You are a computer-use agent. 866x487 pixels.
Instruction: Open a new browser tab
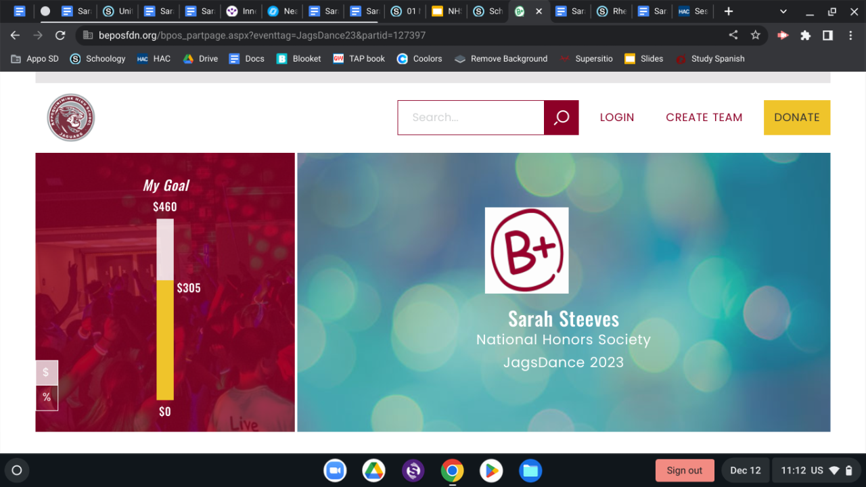tap(729, 11)
